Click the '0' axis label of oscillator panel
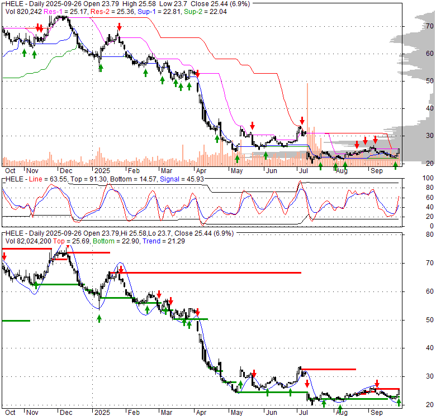Screen dimensions: 436x416 [x=432, y=226]
